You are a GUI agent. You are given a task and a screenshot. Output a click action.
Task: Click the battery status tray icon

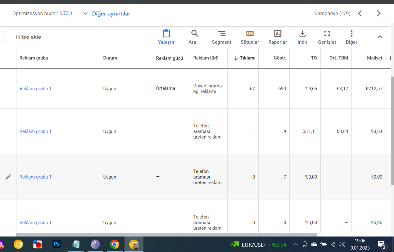pyautogui.click(x=324, y=245)
